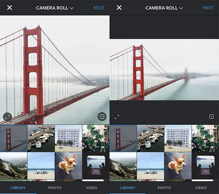Tap the X icon on the right screen
This screenshot has width=219, height=194.
tap(119, 8)
